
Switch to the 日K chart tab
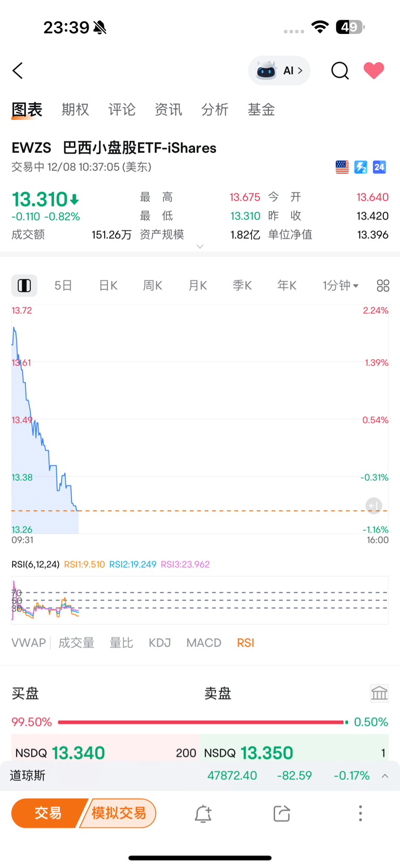click(x=108, y=286)
